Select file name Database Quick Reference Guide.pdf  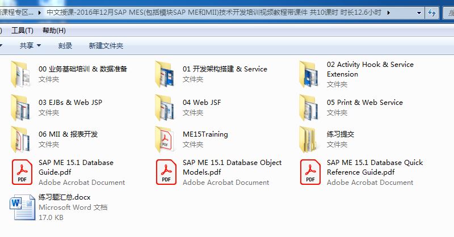(x=375, y=167)
